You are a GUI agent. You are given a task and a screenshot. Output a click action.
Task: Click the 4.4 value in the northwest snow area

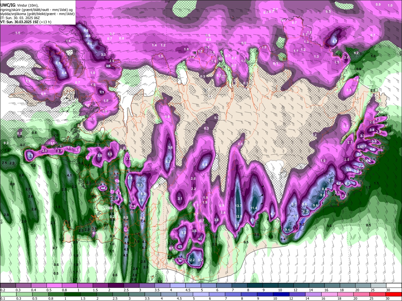pyautogui.click(x=64, y=73)
